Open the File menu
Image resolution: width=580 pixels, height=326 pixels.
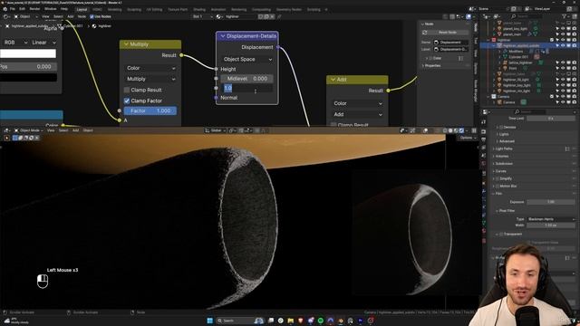[x=12, y=9]
